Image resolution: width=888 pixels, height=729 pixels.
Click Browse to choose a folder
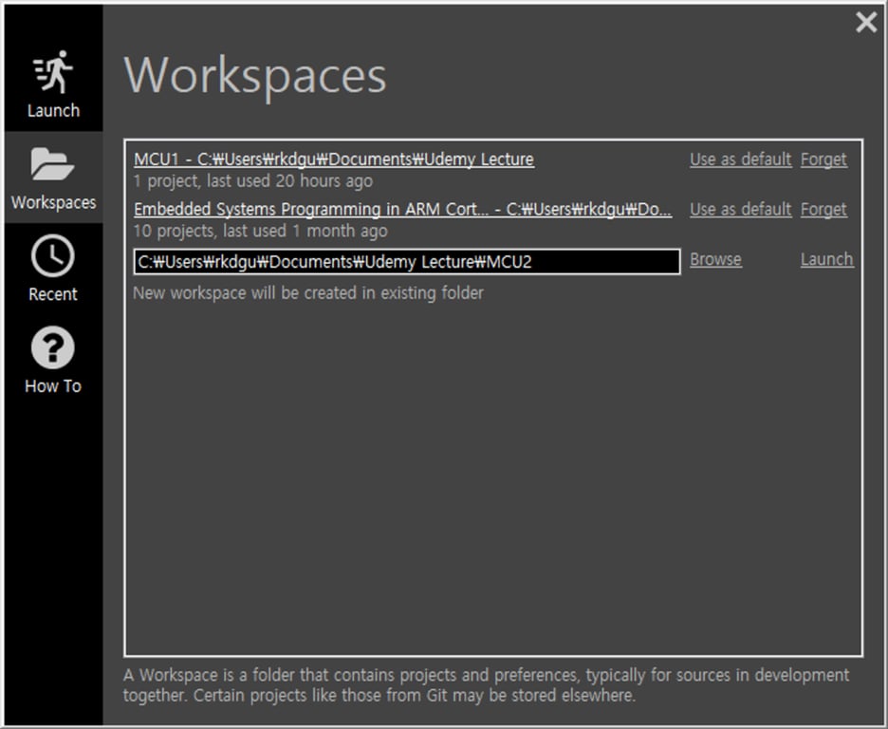click(x=715, y=259)
